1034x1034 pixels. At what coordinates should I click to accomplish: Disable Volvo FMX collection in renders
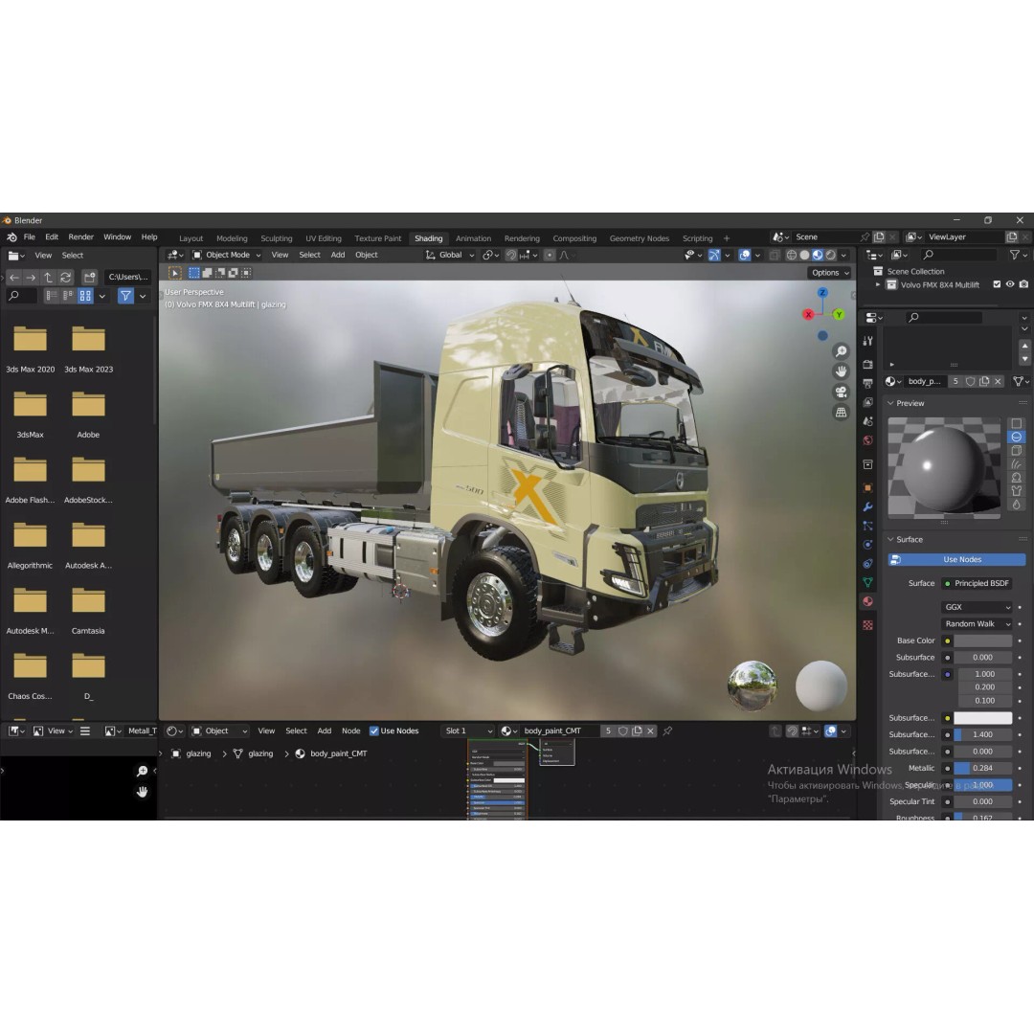pyautogui.click(x=1023, y=285)
